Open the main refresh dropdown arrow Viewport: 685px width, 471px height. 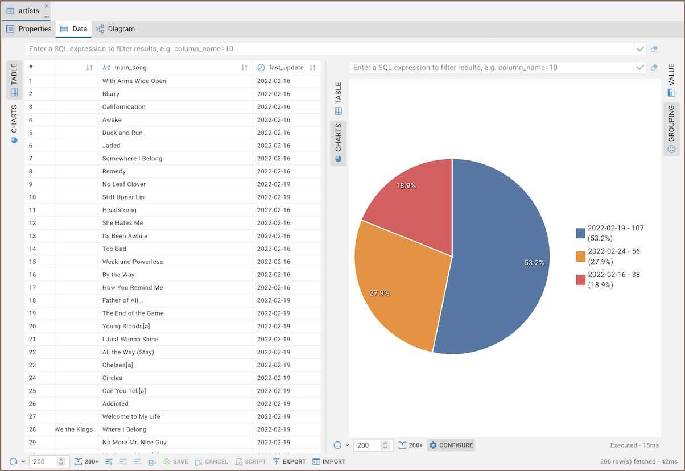23,462
